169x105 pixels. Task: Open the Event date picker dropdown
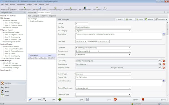(86, 41)
